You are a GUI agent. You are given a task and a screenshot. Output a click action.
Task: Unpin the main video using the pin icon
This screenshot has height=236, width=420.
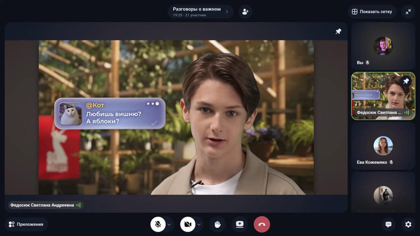(338, 31)
